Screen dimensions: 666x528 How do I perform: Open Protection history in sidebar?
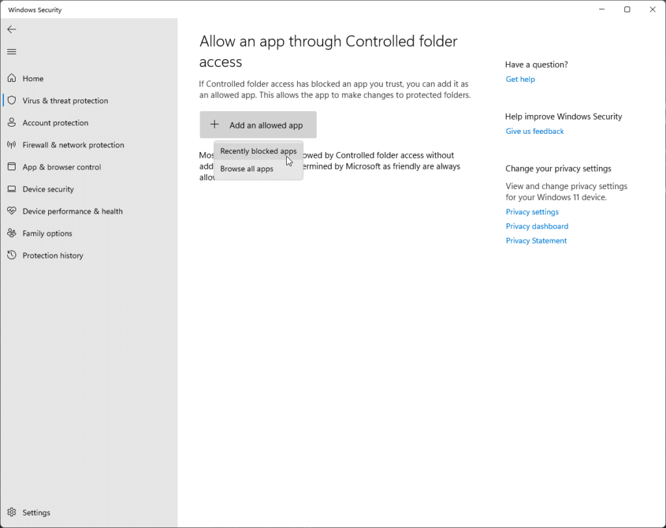click(53, 255)
